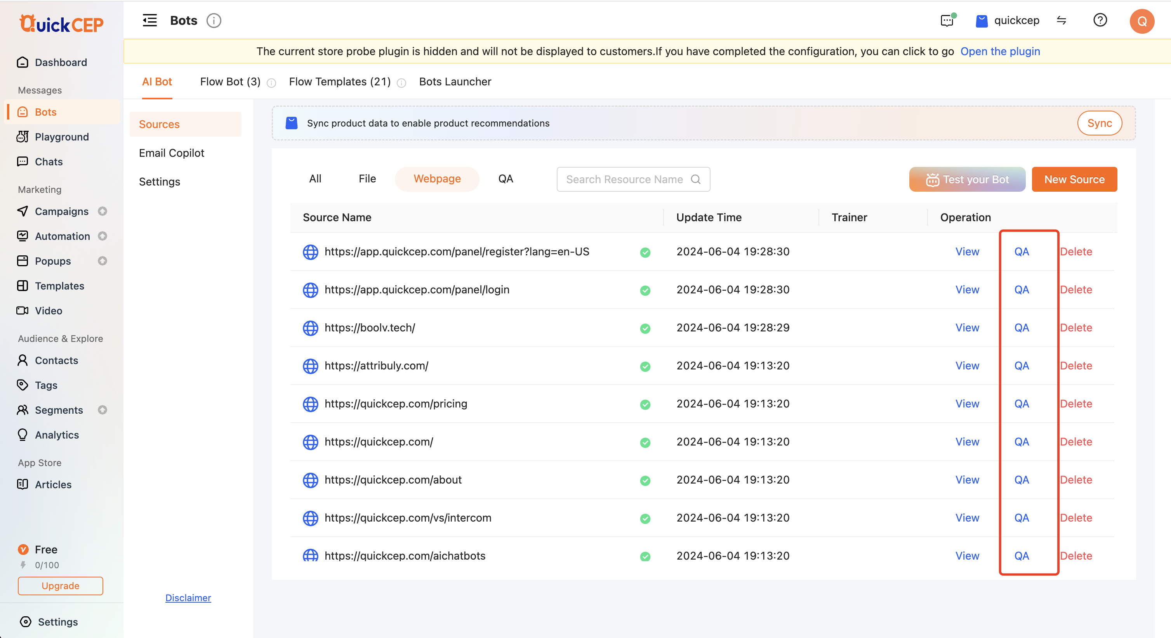Viewport: 1171px width, 638px height.
Task: Go to Campaigns
Action: (x=61, y=211)
